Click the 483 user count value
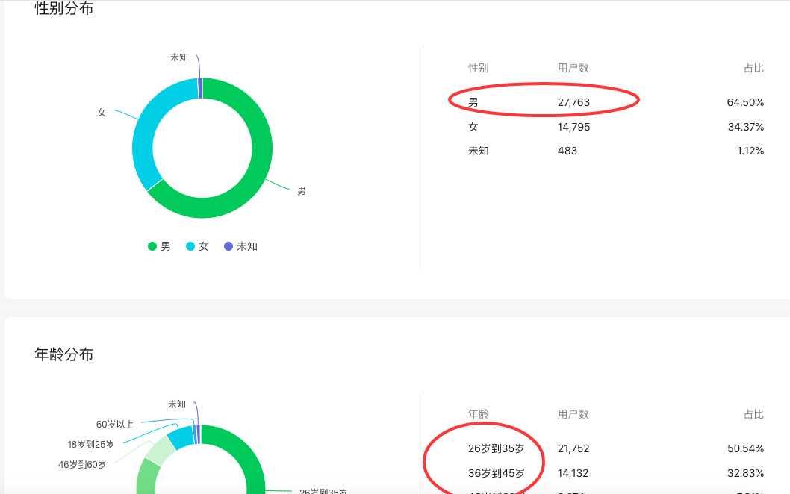Screen dimensions: 790x494 click(567, 151)
